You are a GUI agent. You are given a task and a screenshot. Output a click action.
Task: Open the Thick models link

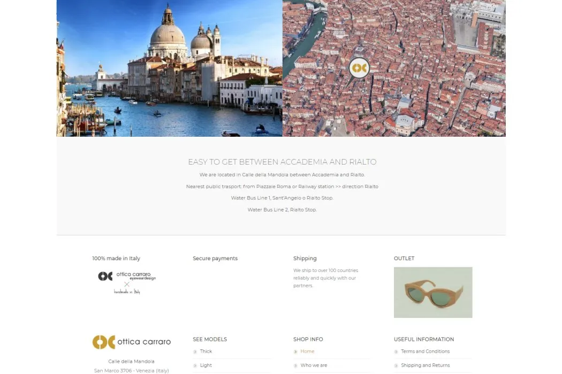coord(206,352)
